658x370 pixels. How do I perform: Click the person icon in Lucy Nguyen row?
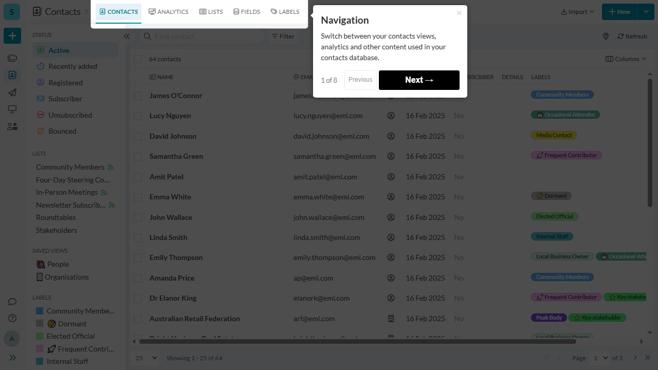[x=391, y=116]
